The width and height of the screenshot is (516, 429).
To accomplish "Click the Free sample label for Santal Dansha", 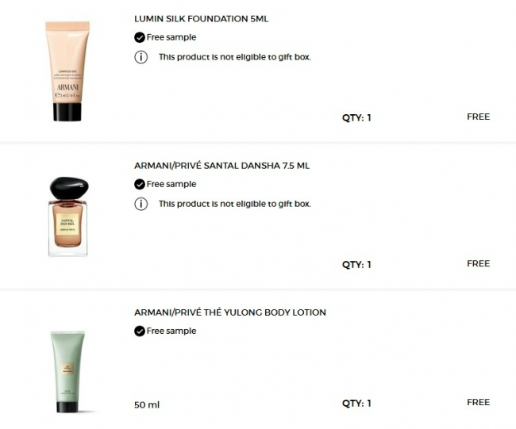I will click(x=171, y=185).
